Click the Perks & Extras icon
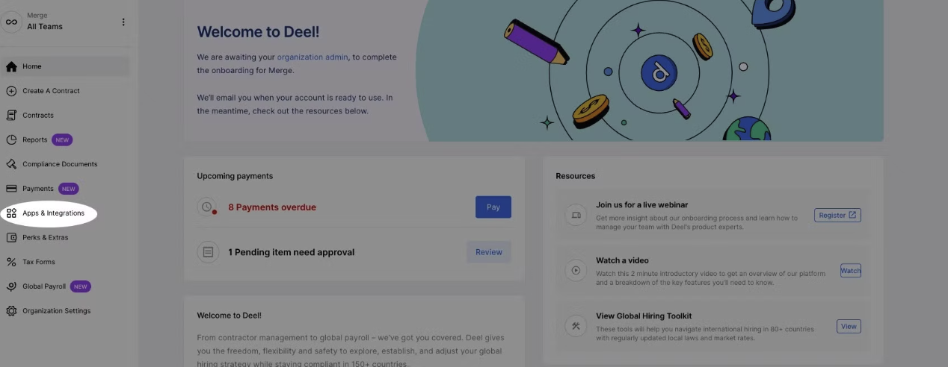The image size is (948, 367). [11, 237]
